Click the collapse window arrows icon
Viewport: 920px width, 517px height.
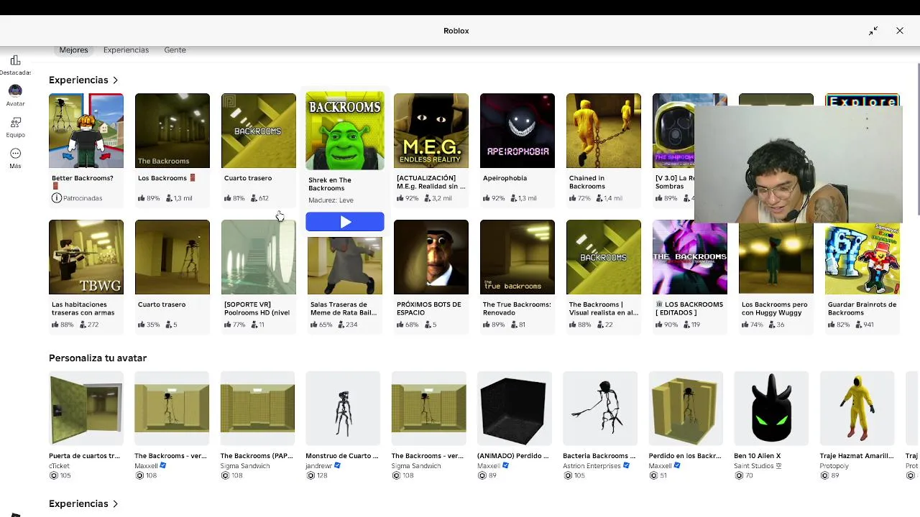873,31
